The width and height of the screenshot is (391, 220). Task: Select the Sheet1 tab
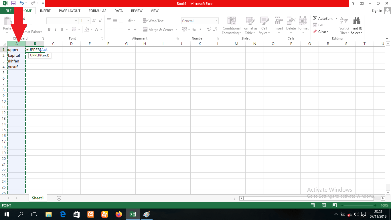[38, 198]
